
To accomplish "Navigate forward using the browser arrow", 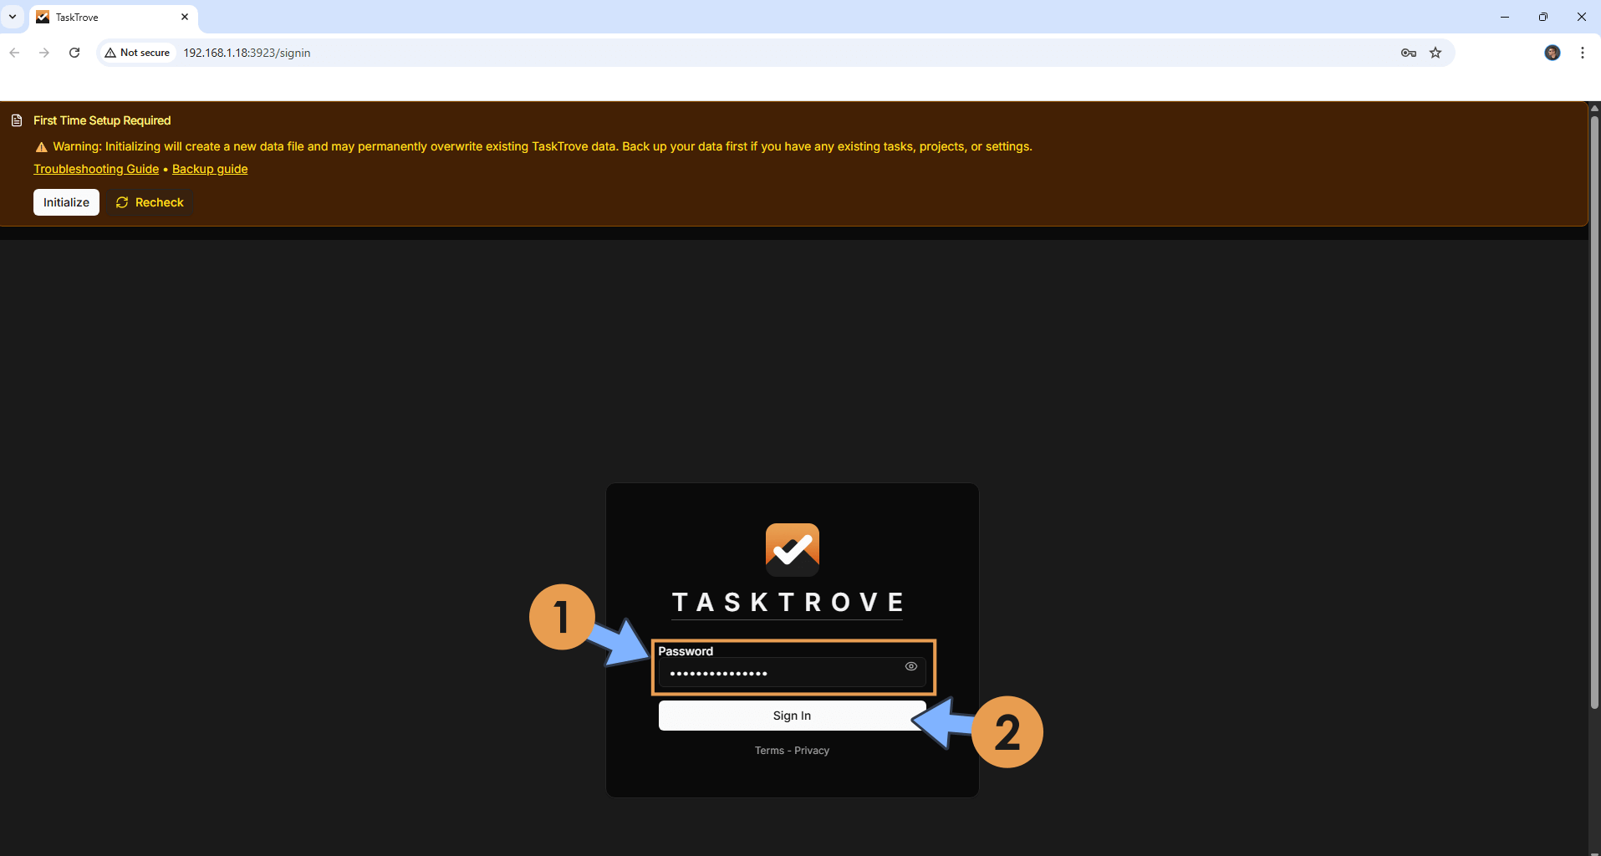I will point(43,52).
